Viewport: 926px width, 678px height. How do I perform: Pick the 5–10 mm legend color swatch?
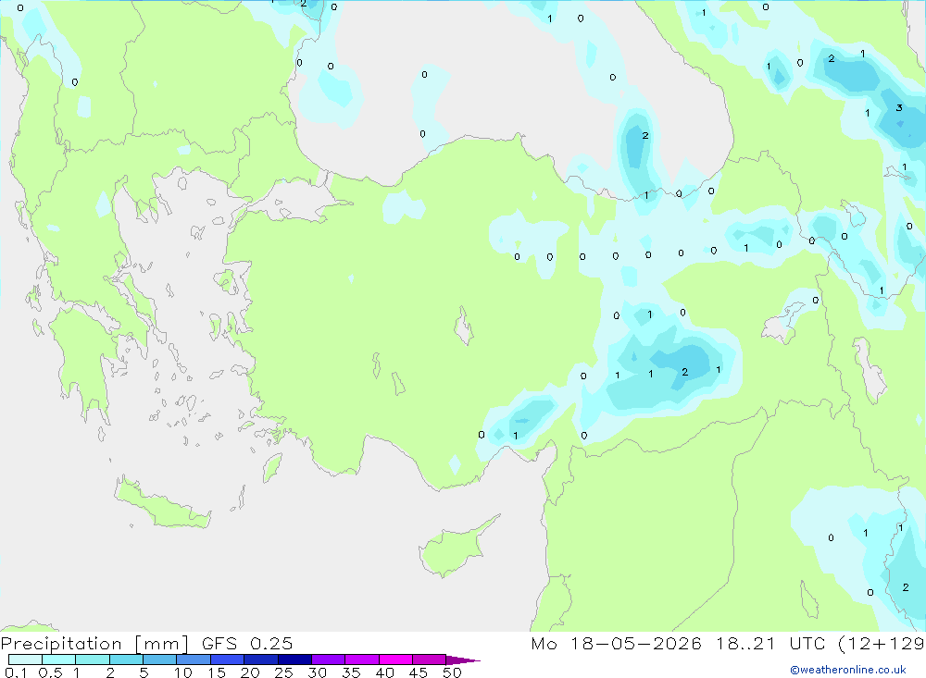pos(159,660)
